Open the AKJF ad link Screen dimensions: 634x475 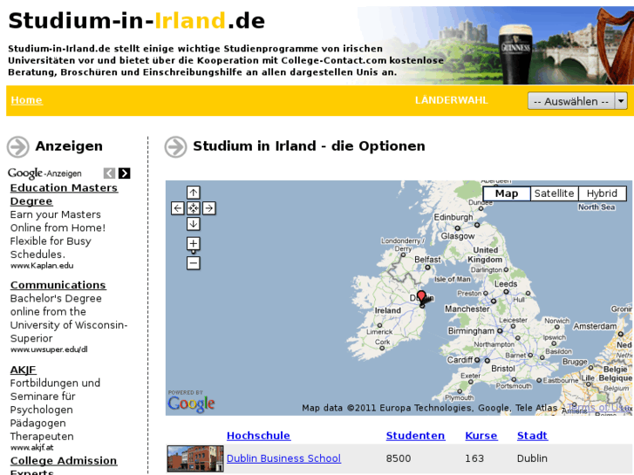[23, 370]
